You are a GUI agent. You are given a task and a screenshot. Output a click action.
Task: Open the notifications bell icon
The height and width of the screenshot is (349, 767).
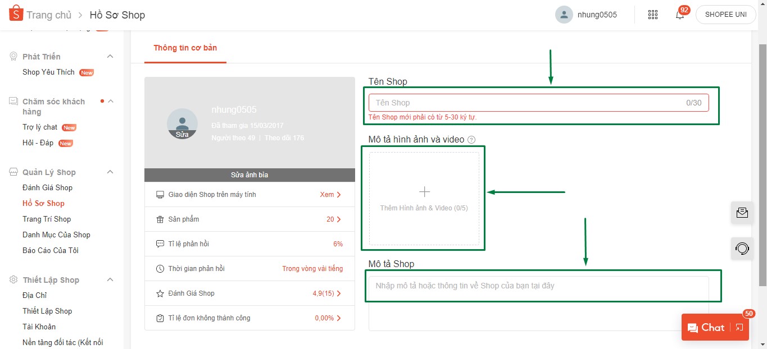click(x=680, y=15)
